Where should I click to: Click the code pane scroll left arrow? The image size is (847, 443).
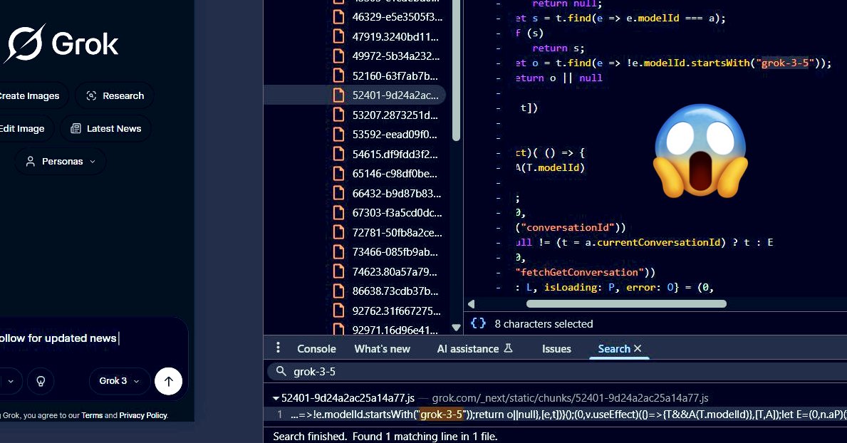(471, 304)
